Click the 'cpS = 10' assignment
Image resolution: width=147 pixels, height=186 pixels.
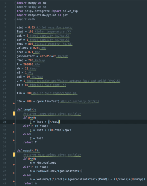coord(23,77)
